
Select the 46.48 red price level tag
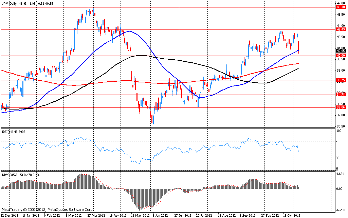[x=341, y=7]
